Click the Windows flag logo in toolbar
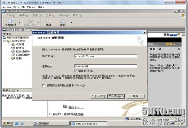Image resolution: width=188 pixels, height=128 pixels. [x=182, y=16]
